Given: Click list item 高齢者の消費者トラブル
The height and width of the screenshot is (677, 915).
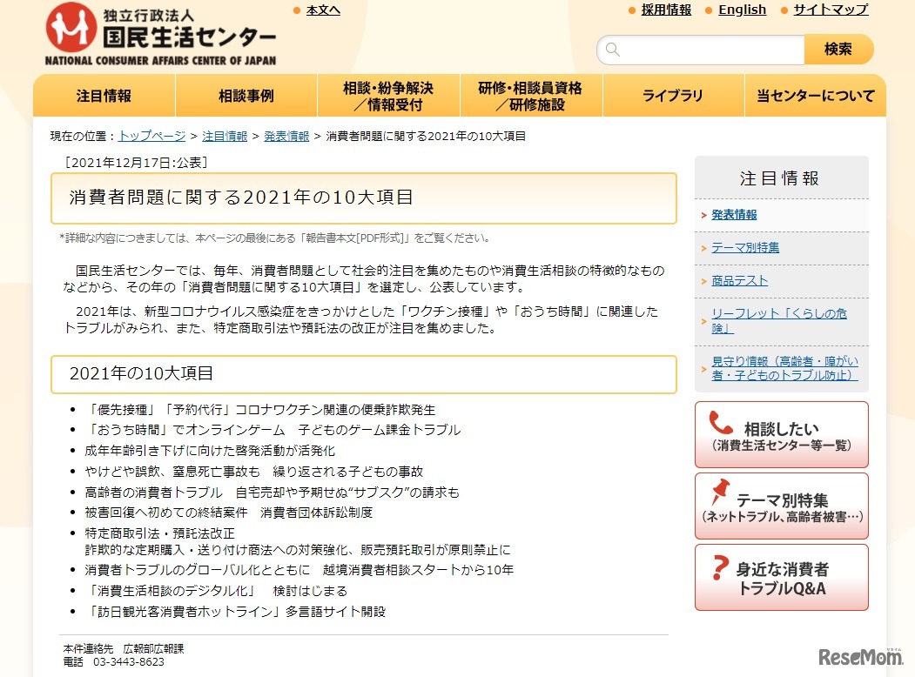Looking at the screenshot, I should 272,493.
